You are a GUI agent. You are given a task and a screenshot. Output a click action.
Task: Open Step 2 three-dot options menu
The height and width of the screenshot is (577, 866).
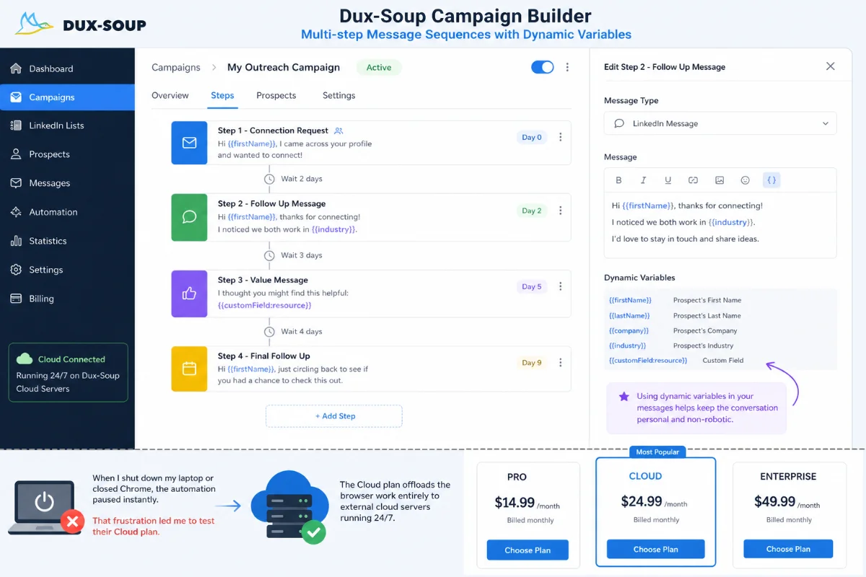pos(561,211)
